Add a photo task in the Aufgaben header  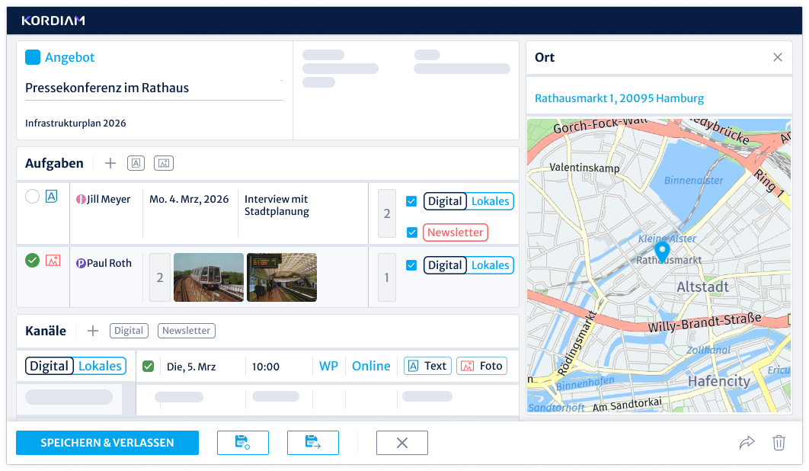pyautogui.click(x=164, y=164)
